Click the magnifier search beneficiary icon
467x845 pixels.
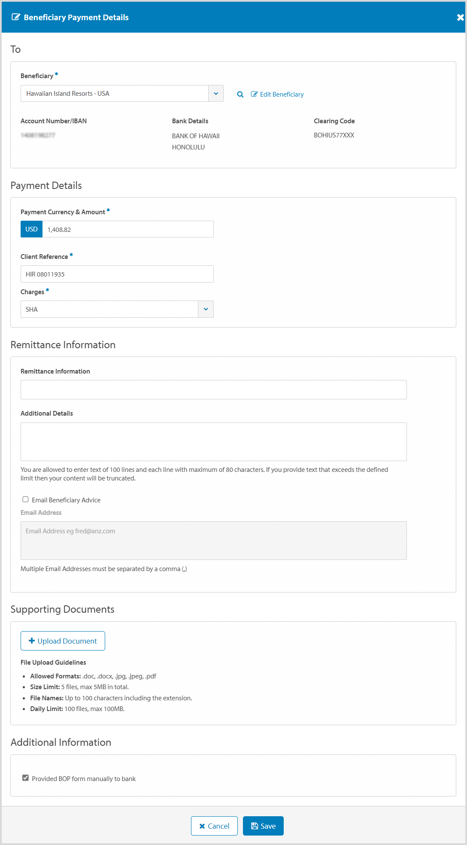click(240, 94)
